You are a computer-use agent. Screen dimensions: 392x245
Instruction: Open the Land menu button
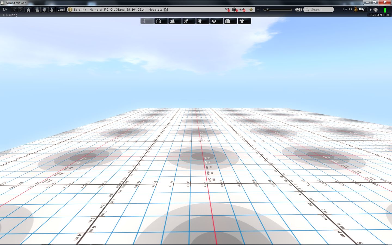(x=61, y=10)
